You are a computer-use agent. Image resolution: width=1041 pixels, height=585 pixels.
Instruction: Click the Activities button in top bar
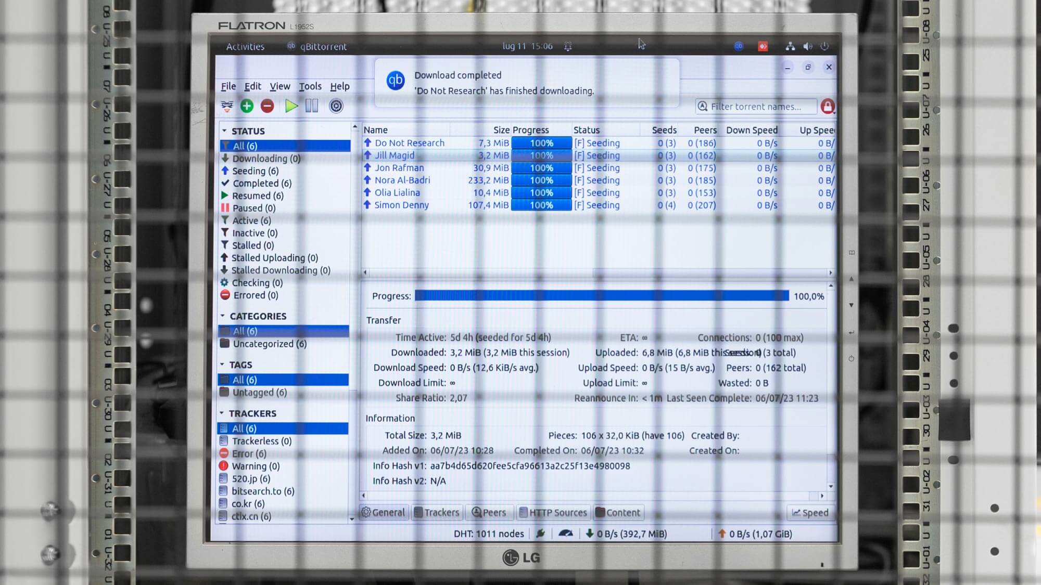click(245, 47)
